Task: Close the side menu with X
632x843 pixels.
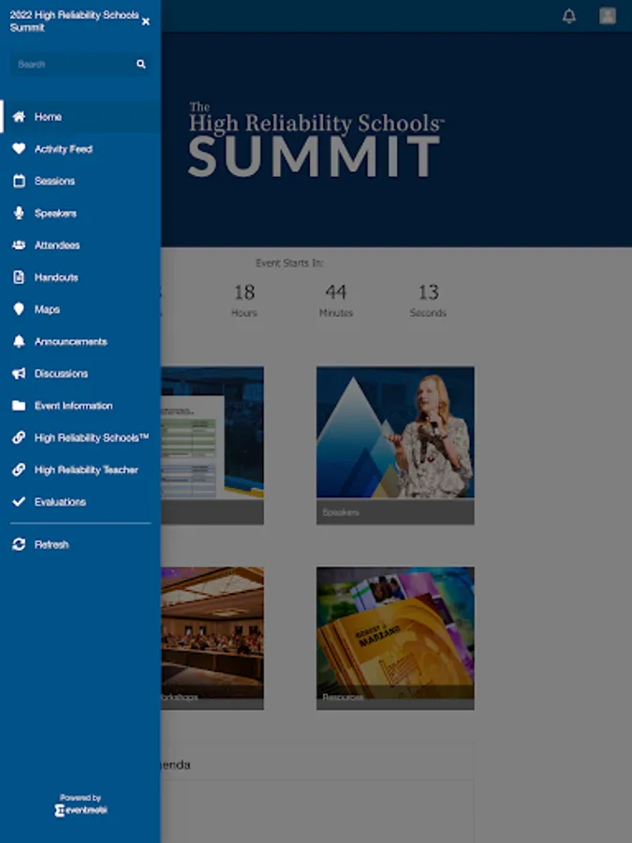Action: point(146,22)
